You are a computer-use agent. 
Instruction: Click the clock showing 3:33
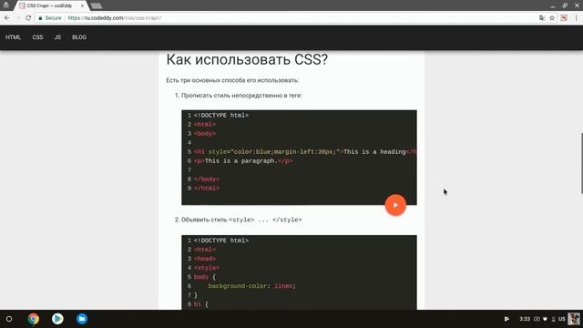(x=525, y=319)
